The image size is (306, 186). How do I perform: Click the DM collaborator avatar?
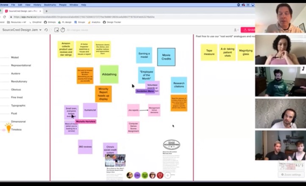pos(137,175)
